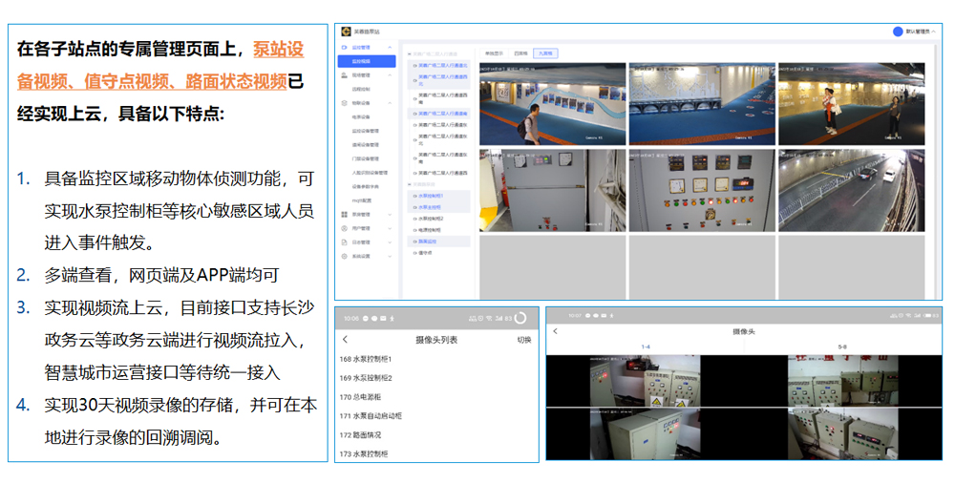Switch to 四宫格 layout tab
Viewport: 955px width, 483px height.
pos(520,53)
